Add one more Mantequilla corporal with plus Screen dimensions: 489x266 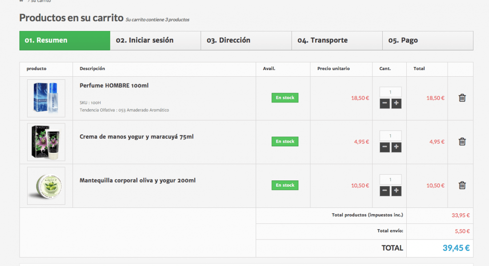396,191
